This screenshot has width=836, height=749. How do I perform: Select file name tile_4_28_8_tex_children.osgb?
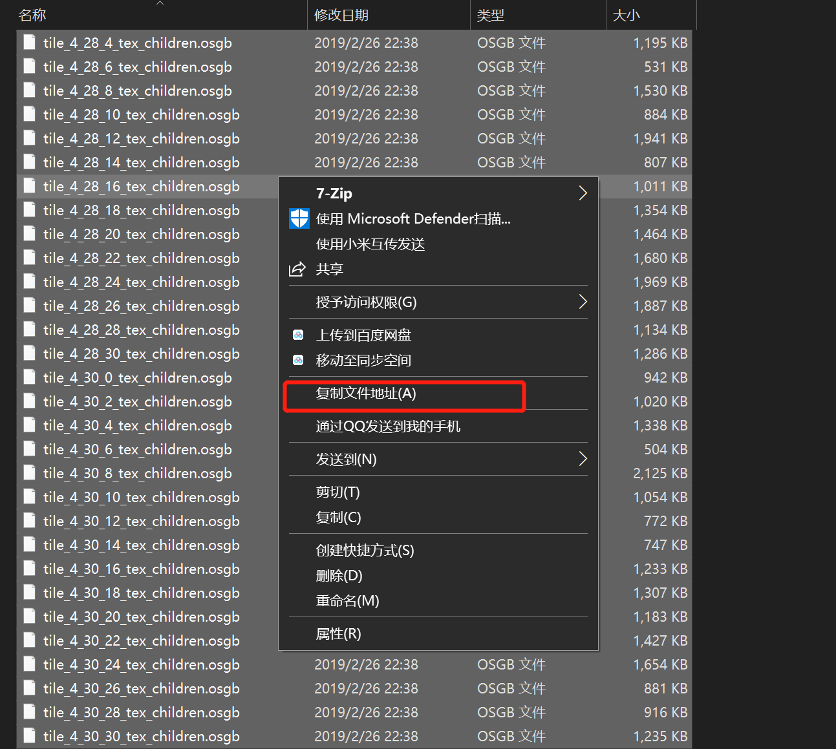pyautogui.click(x=138, y=91)
